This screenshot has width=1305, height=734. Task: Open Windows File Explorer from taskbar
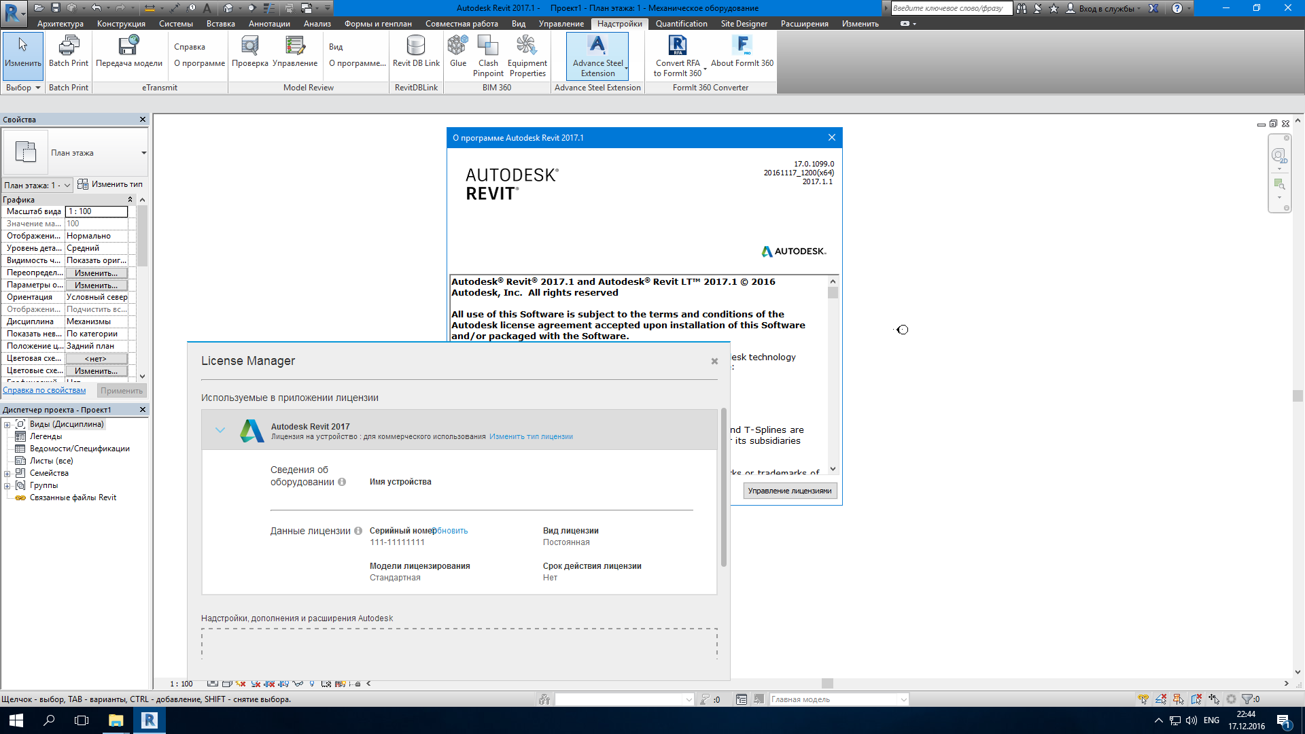coord(116,720)
